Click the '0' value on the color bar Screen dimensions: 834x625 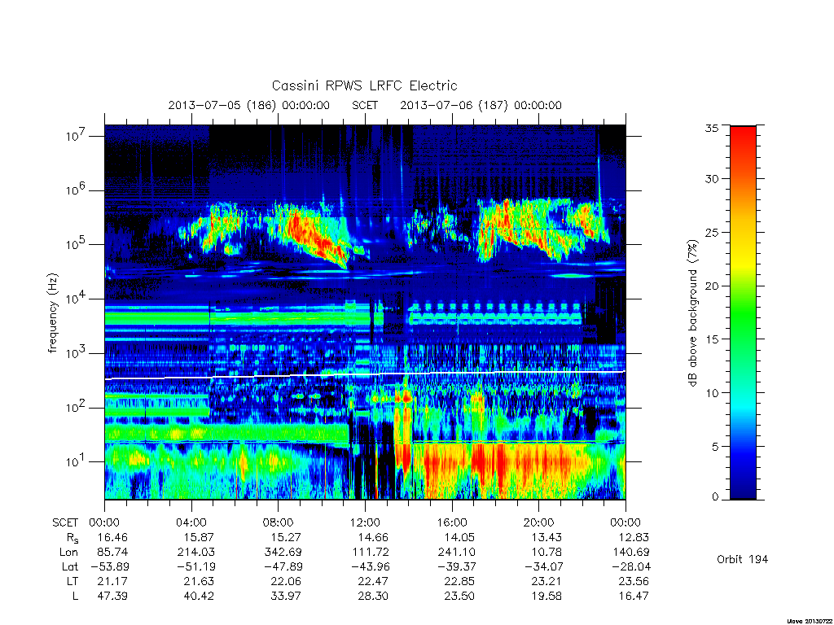pyautogui.click(x=715, y=496)
